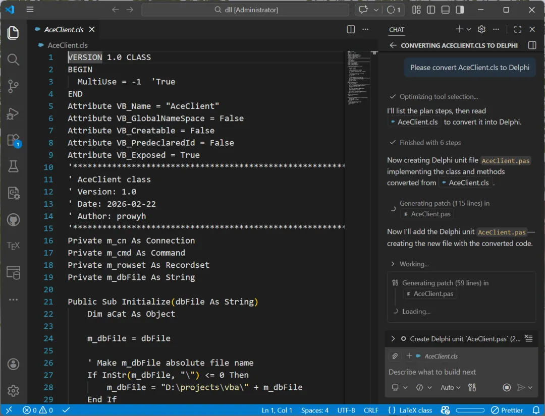
Task: Open the Auto model picker
Action: point(450,387)
